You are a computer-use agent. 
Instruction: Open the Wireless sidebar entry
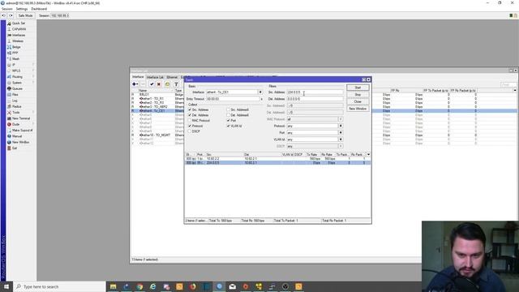click(18, 41)
